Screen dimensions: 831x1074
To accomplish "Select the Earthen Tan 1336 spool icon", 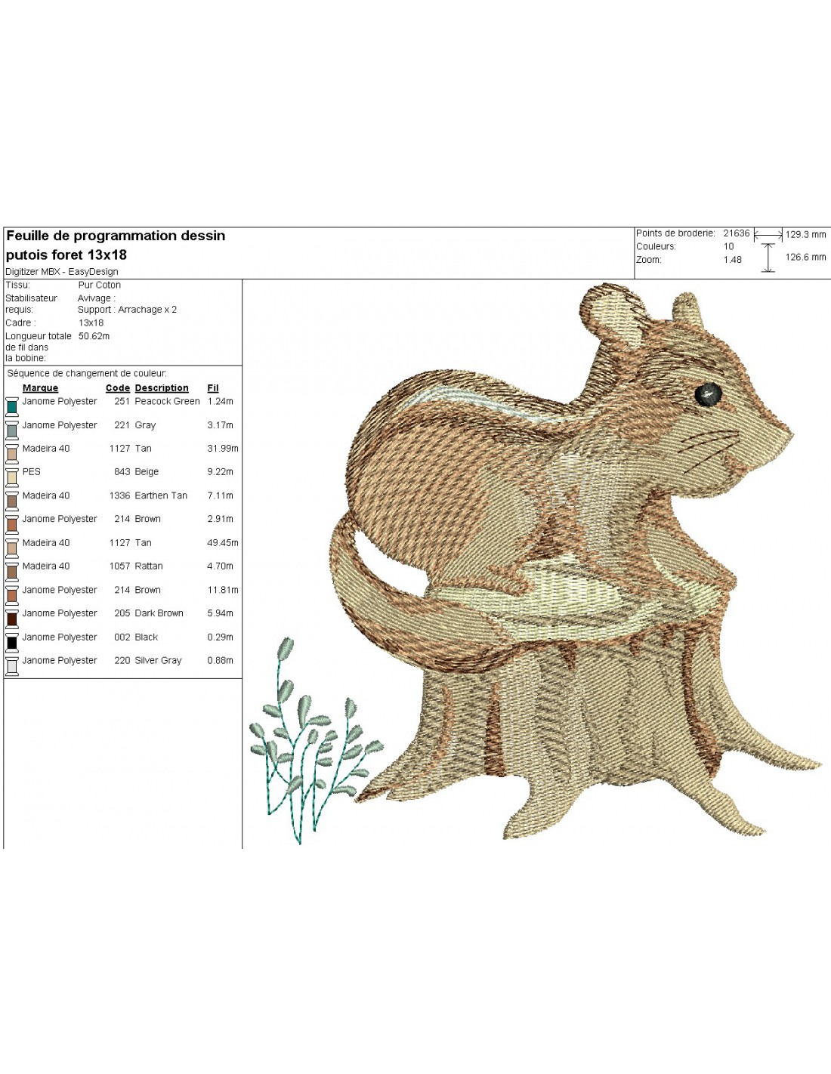I will click(x=12, y=499).
